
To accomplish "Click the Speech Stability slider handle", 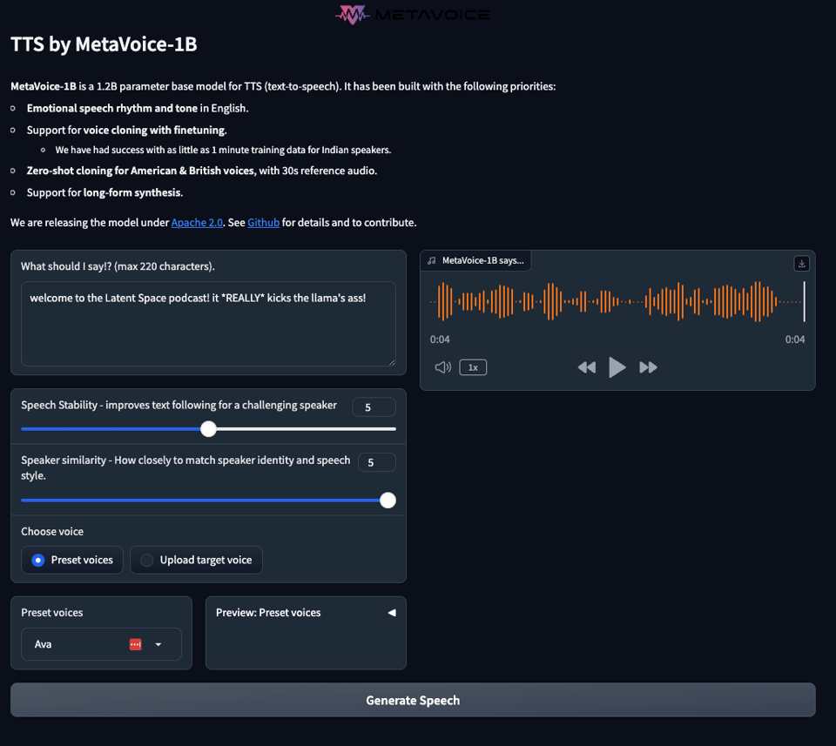I will (208, 428).
